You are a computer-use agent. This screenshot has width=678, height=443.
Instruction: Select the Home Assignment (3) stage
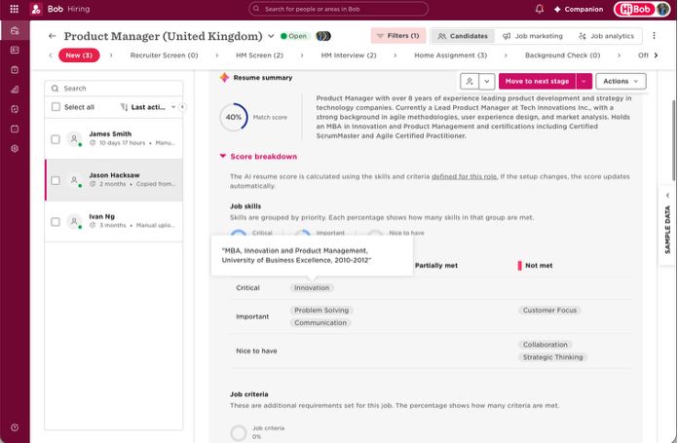pyautogui.click(x=451, y=55)
